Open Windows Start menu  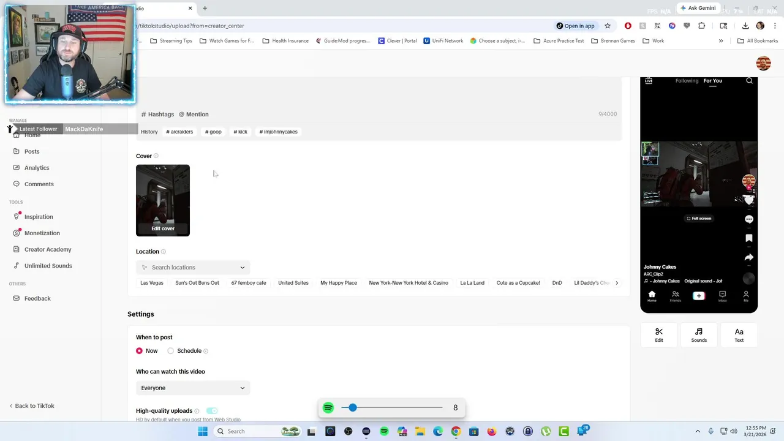click(203, 431)
